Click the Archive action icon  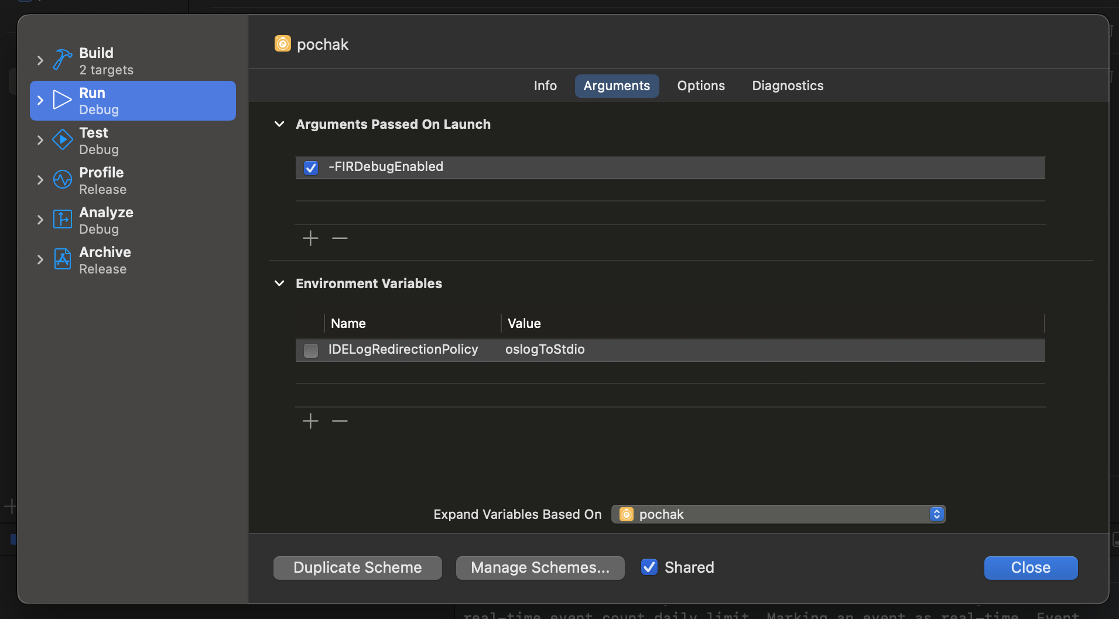pos(62,259)
